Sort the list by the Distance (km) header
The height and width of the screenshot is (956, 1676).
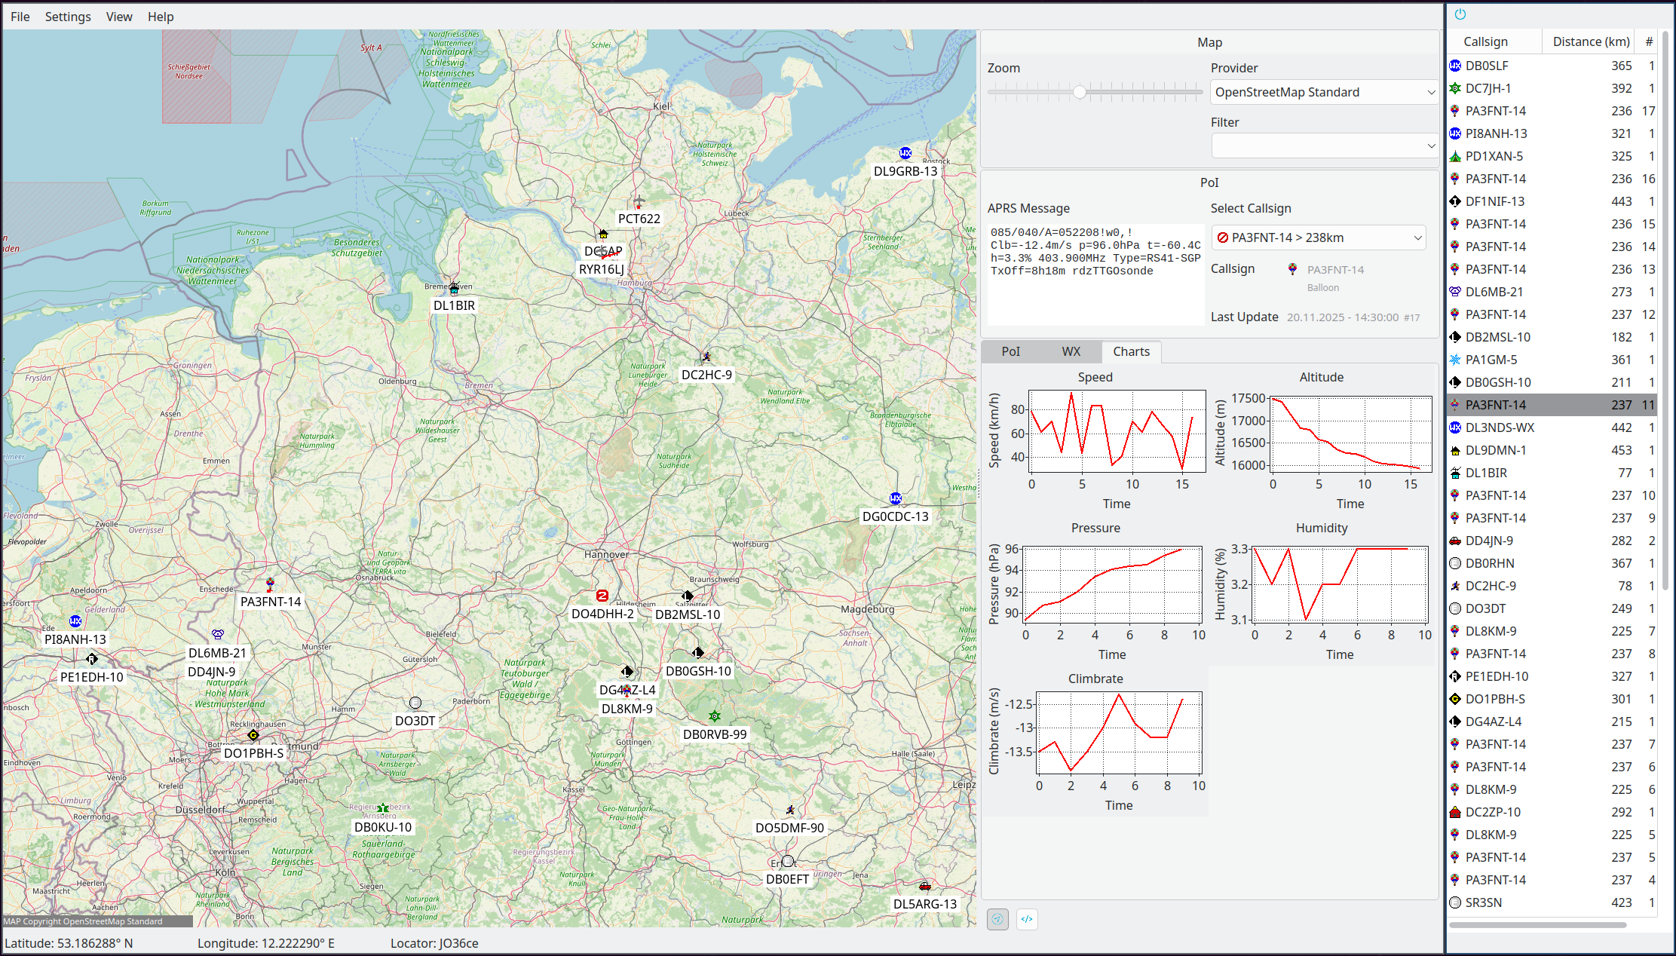click(1591, 41)
